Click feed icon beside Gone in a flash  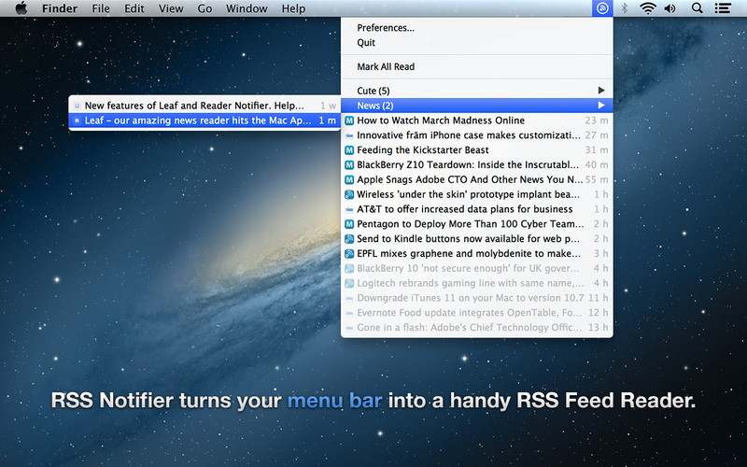[x=349, y=328]
